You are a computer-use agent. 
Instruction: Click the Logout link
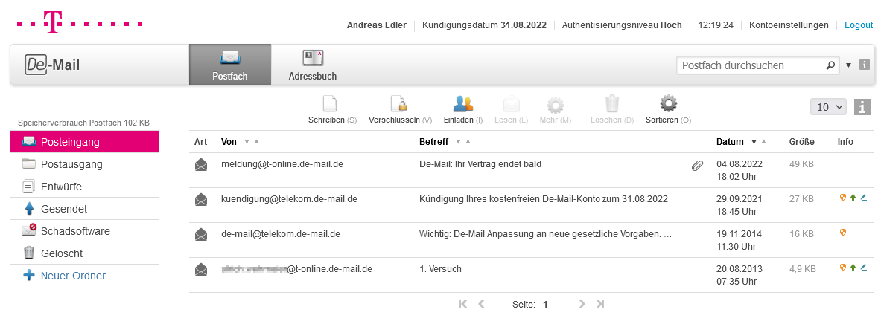[x=859, y=25]
